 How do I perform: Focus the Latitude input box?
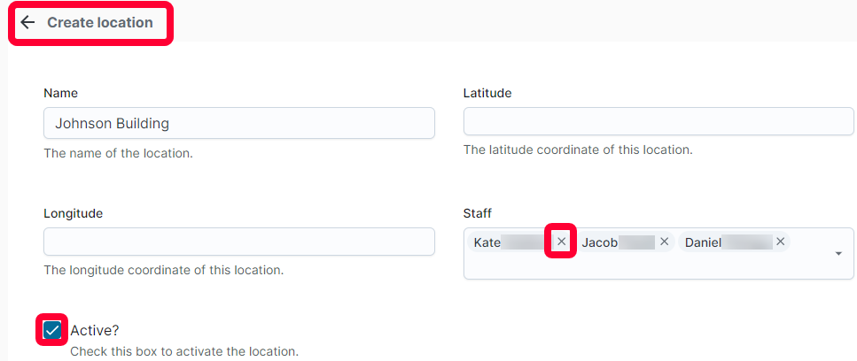658,121
